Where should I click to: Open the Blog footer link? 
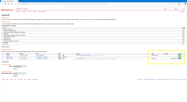[25, 79]
